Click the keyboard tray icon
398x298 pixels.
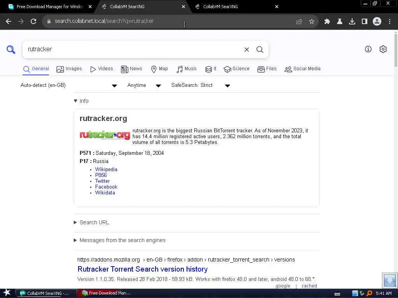[337, 294]
